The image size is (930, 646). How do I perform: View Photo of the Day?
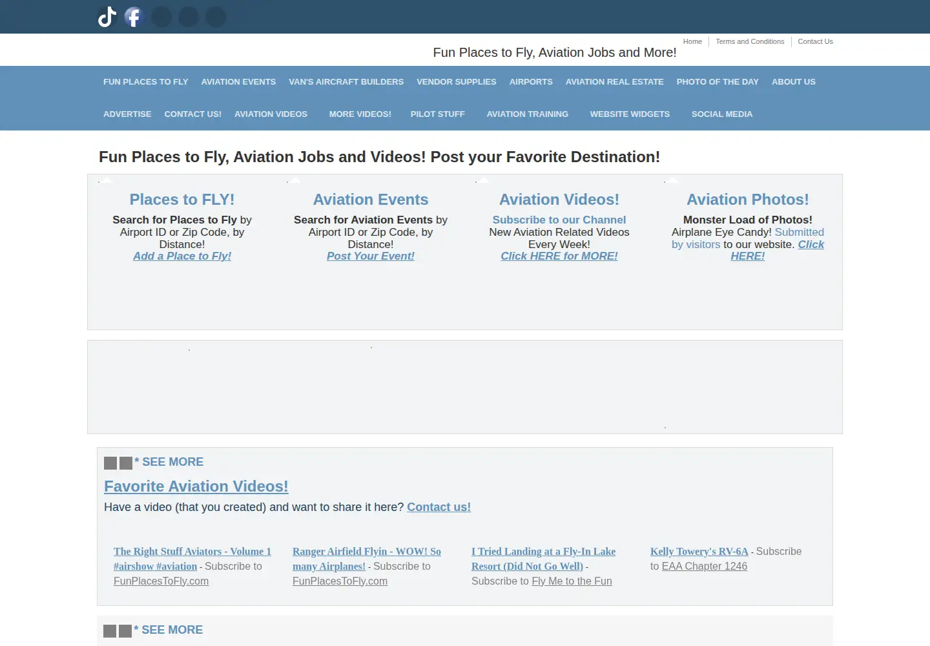tap(718, 82)
